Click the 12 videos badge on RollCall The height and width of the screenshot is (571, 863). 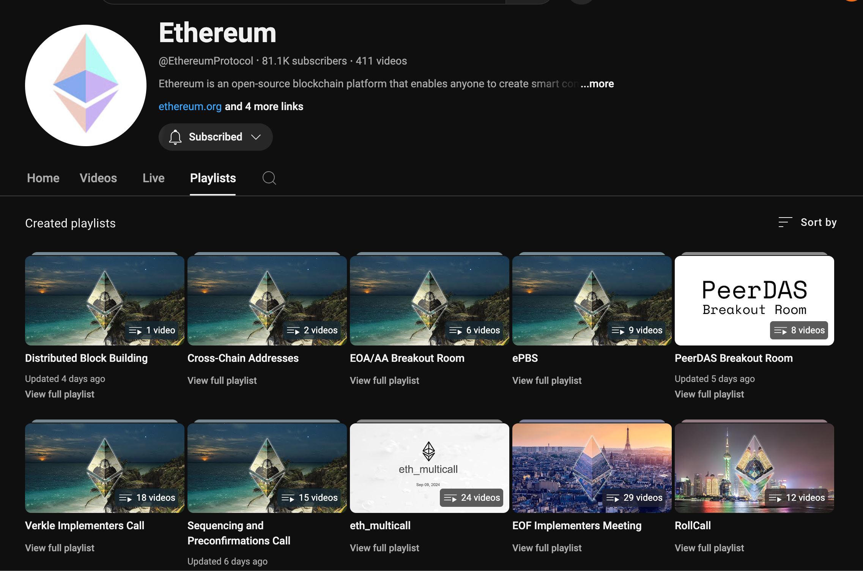[797, 498]
